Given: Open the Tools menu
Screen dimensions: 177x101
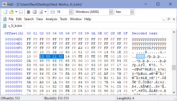Looking at the screenshot, I should pyautogui.click(x=63, y=19).
